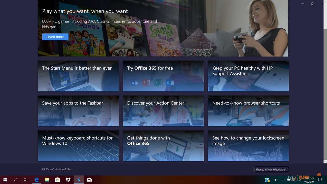327x184 pixels.
Task: Open the Mail app from the taskbar
Action: (x=89, y=180)
